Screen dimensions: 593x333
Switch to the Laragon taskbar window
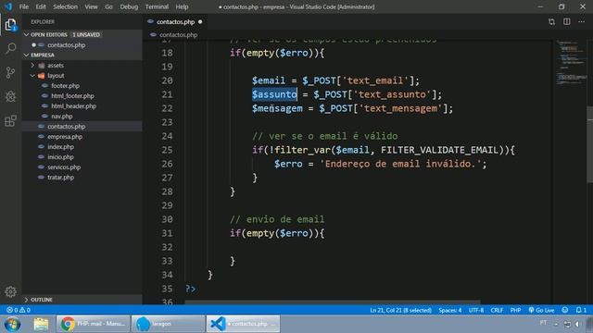pyautogui.click(x=168, y=324)
